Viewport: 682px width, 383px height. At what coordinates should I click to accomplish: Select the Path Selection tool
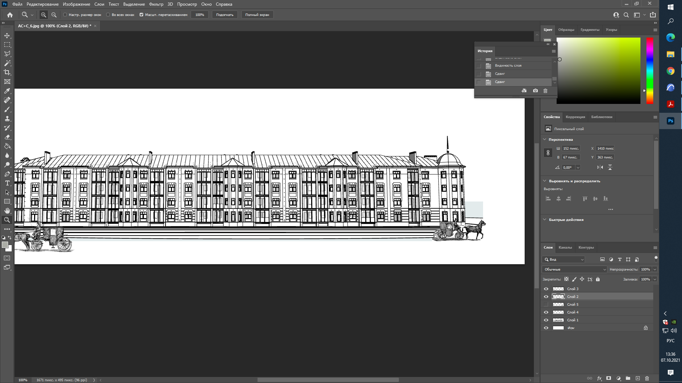pos(7,192)
